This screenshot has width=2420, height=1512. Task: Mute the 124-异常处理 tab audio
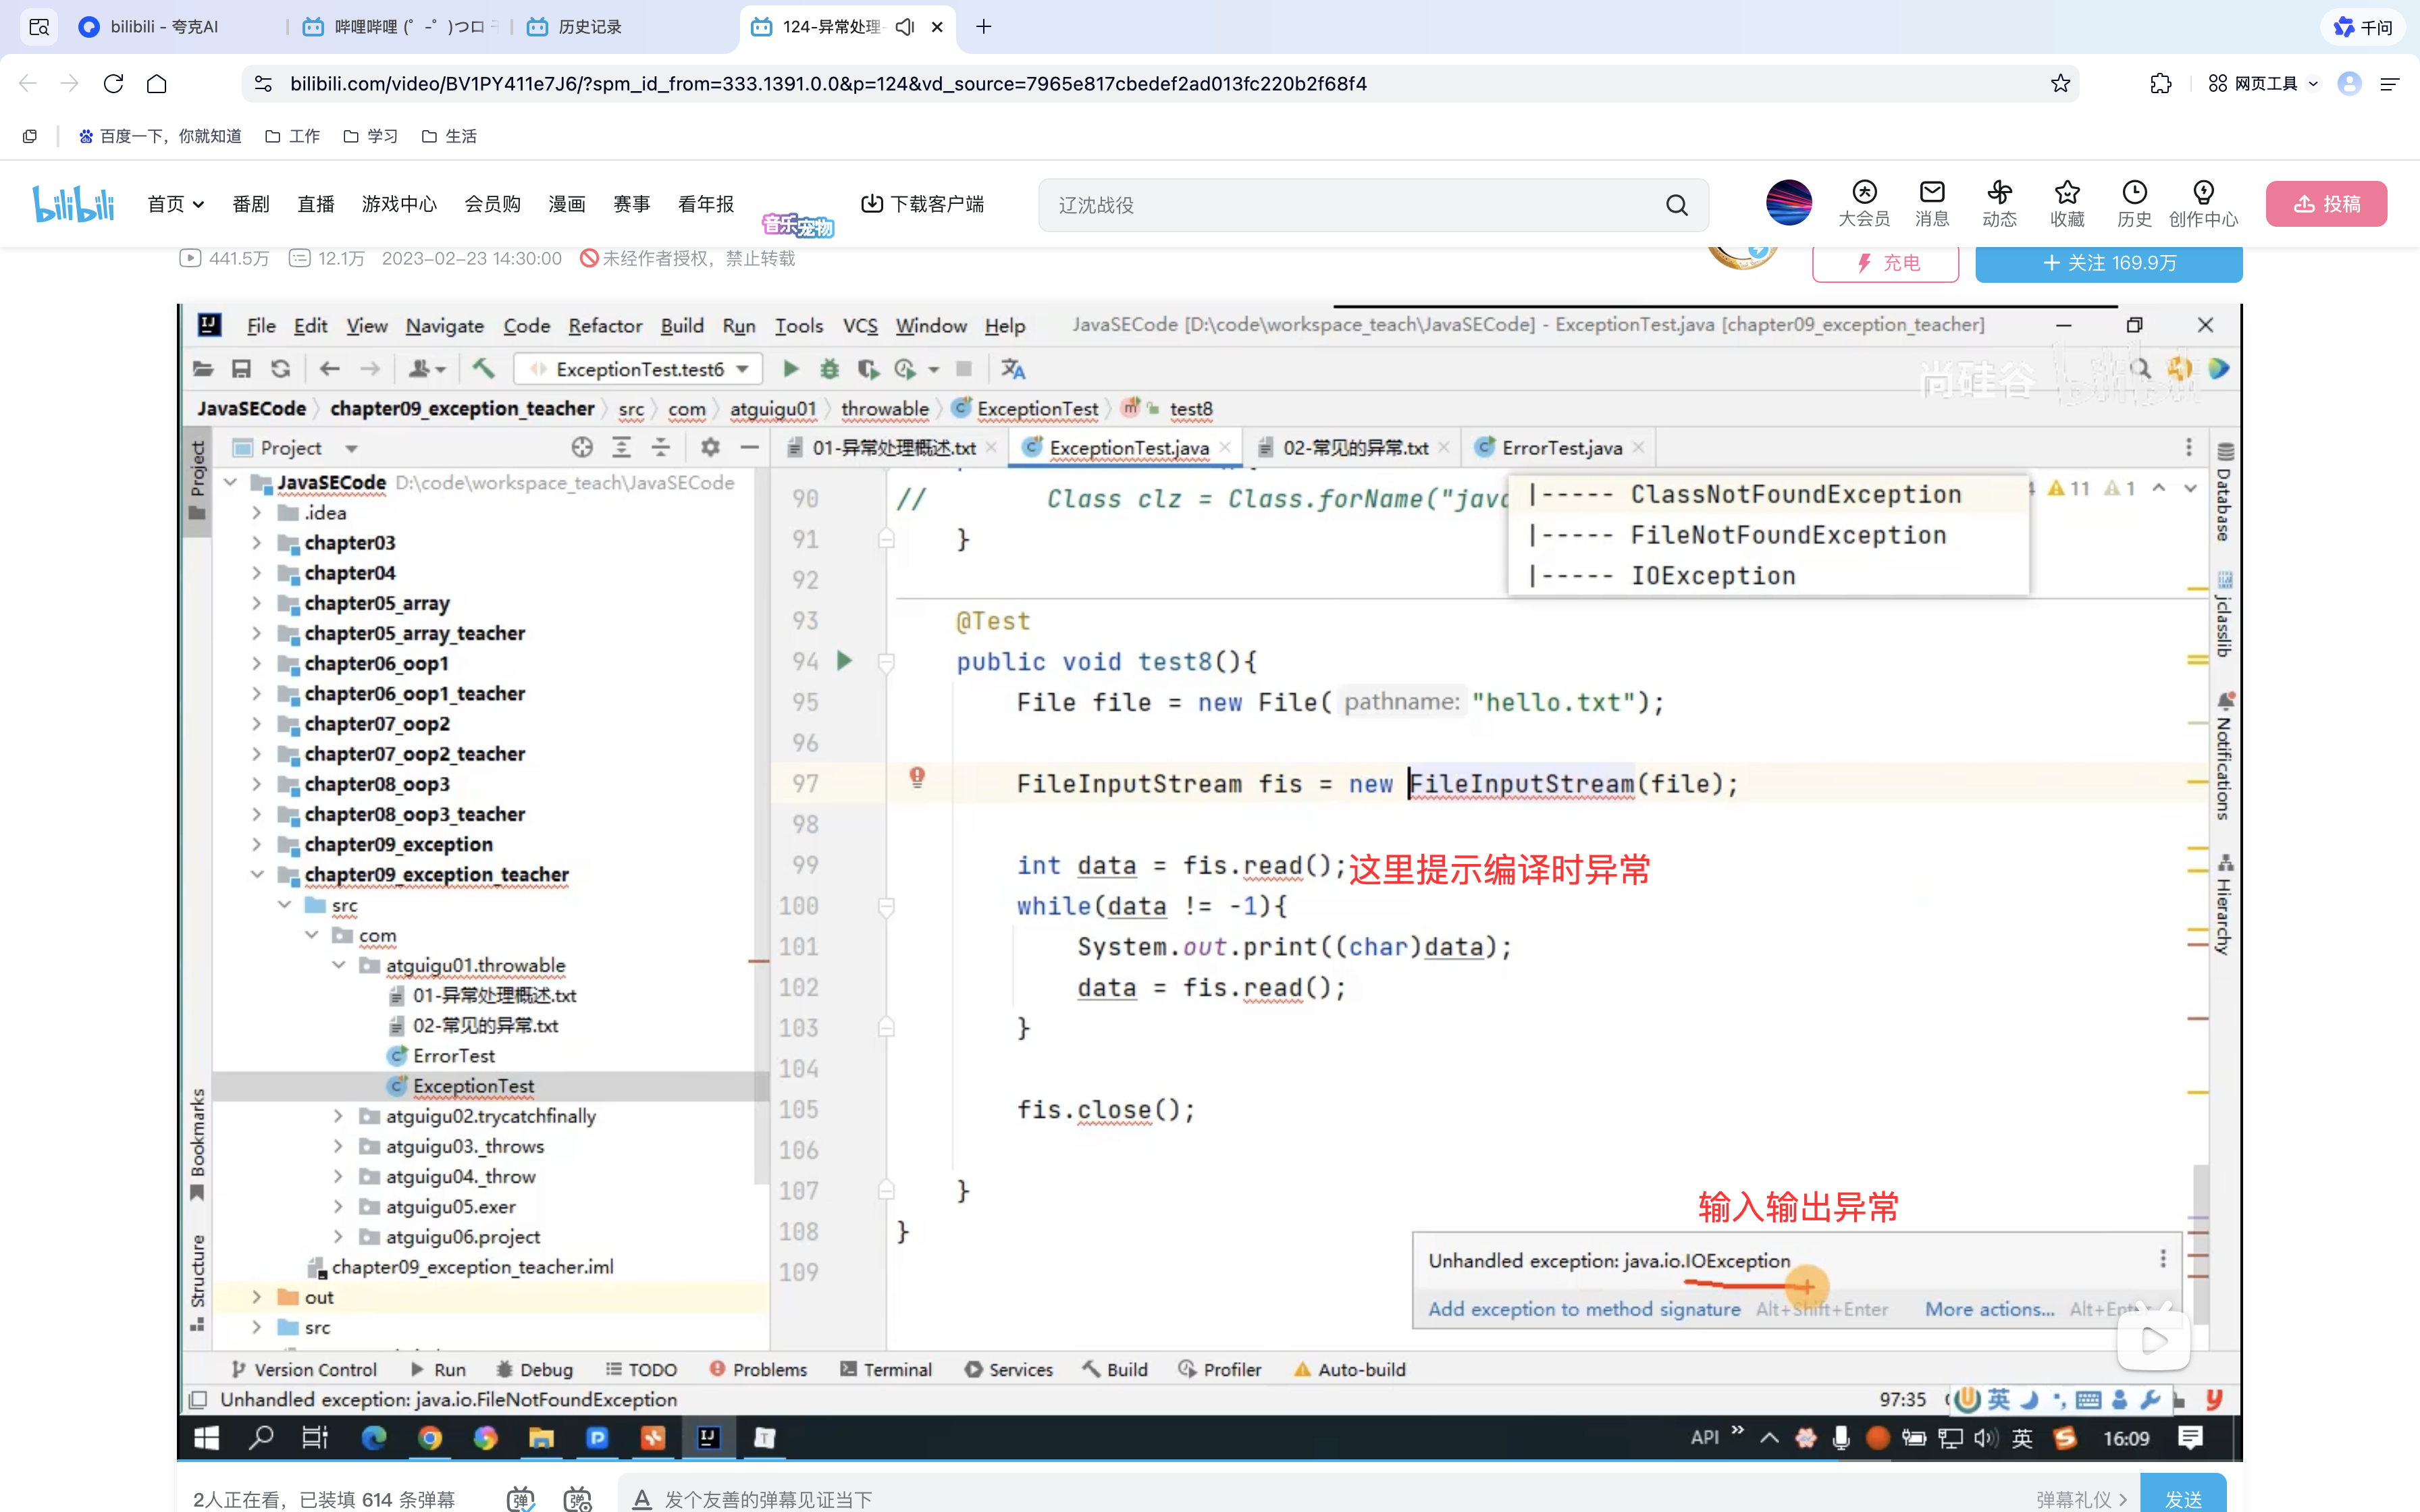(x=904, y=27)
